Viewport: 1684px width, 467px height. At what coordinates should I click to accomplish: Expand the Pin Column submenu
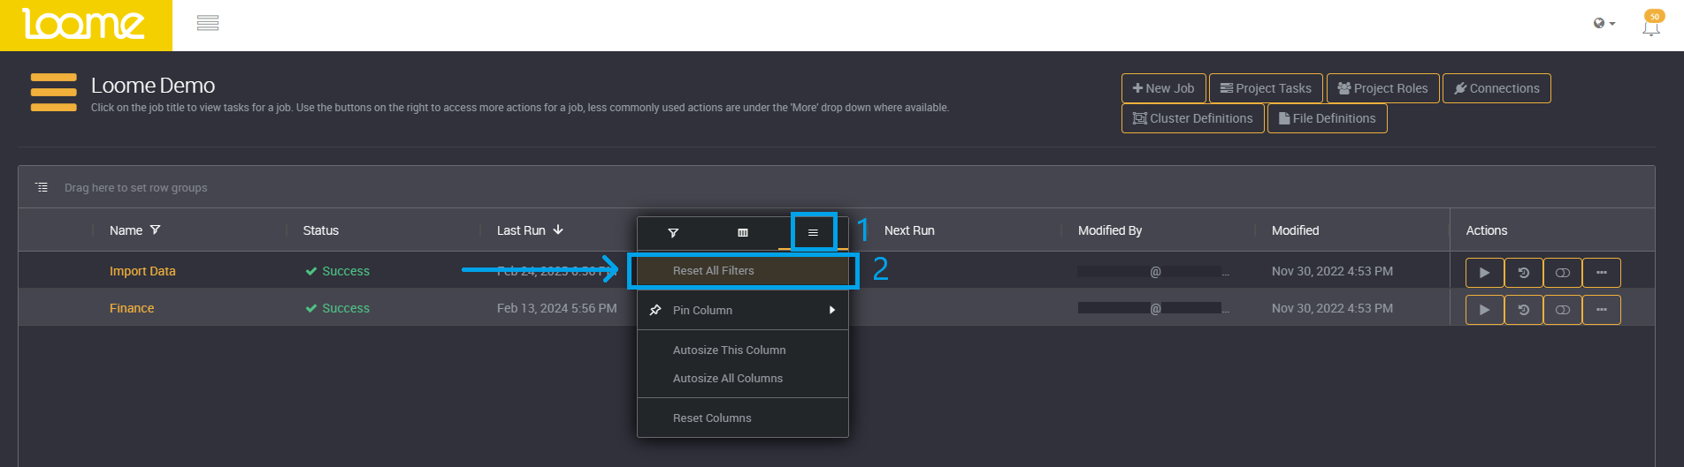743,310
